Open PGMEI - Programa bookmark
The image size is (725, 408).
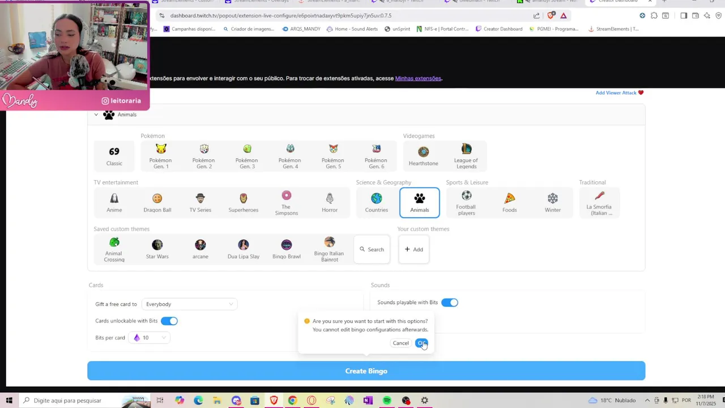(x=553, y=29)
